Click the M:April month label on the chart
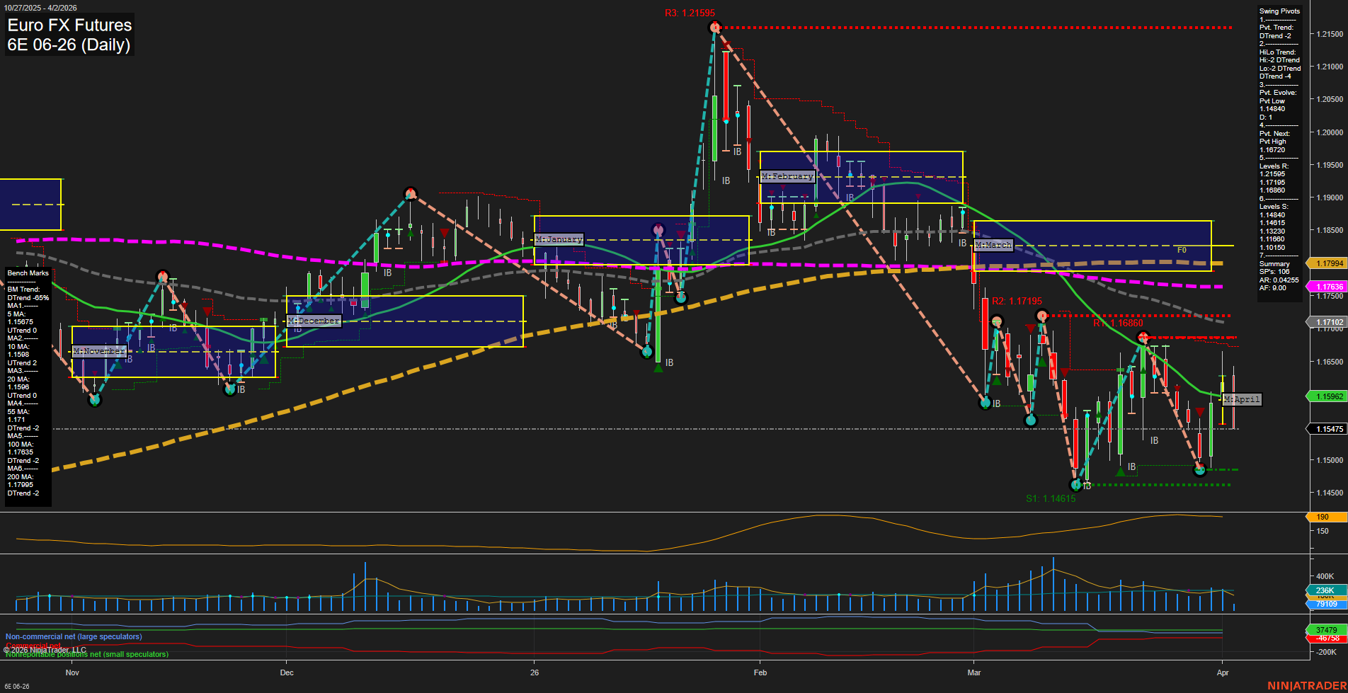This screenshot has height=693, width=1348. click(1242, 399)
